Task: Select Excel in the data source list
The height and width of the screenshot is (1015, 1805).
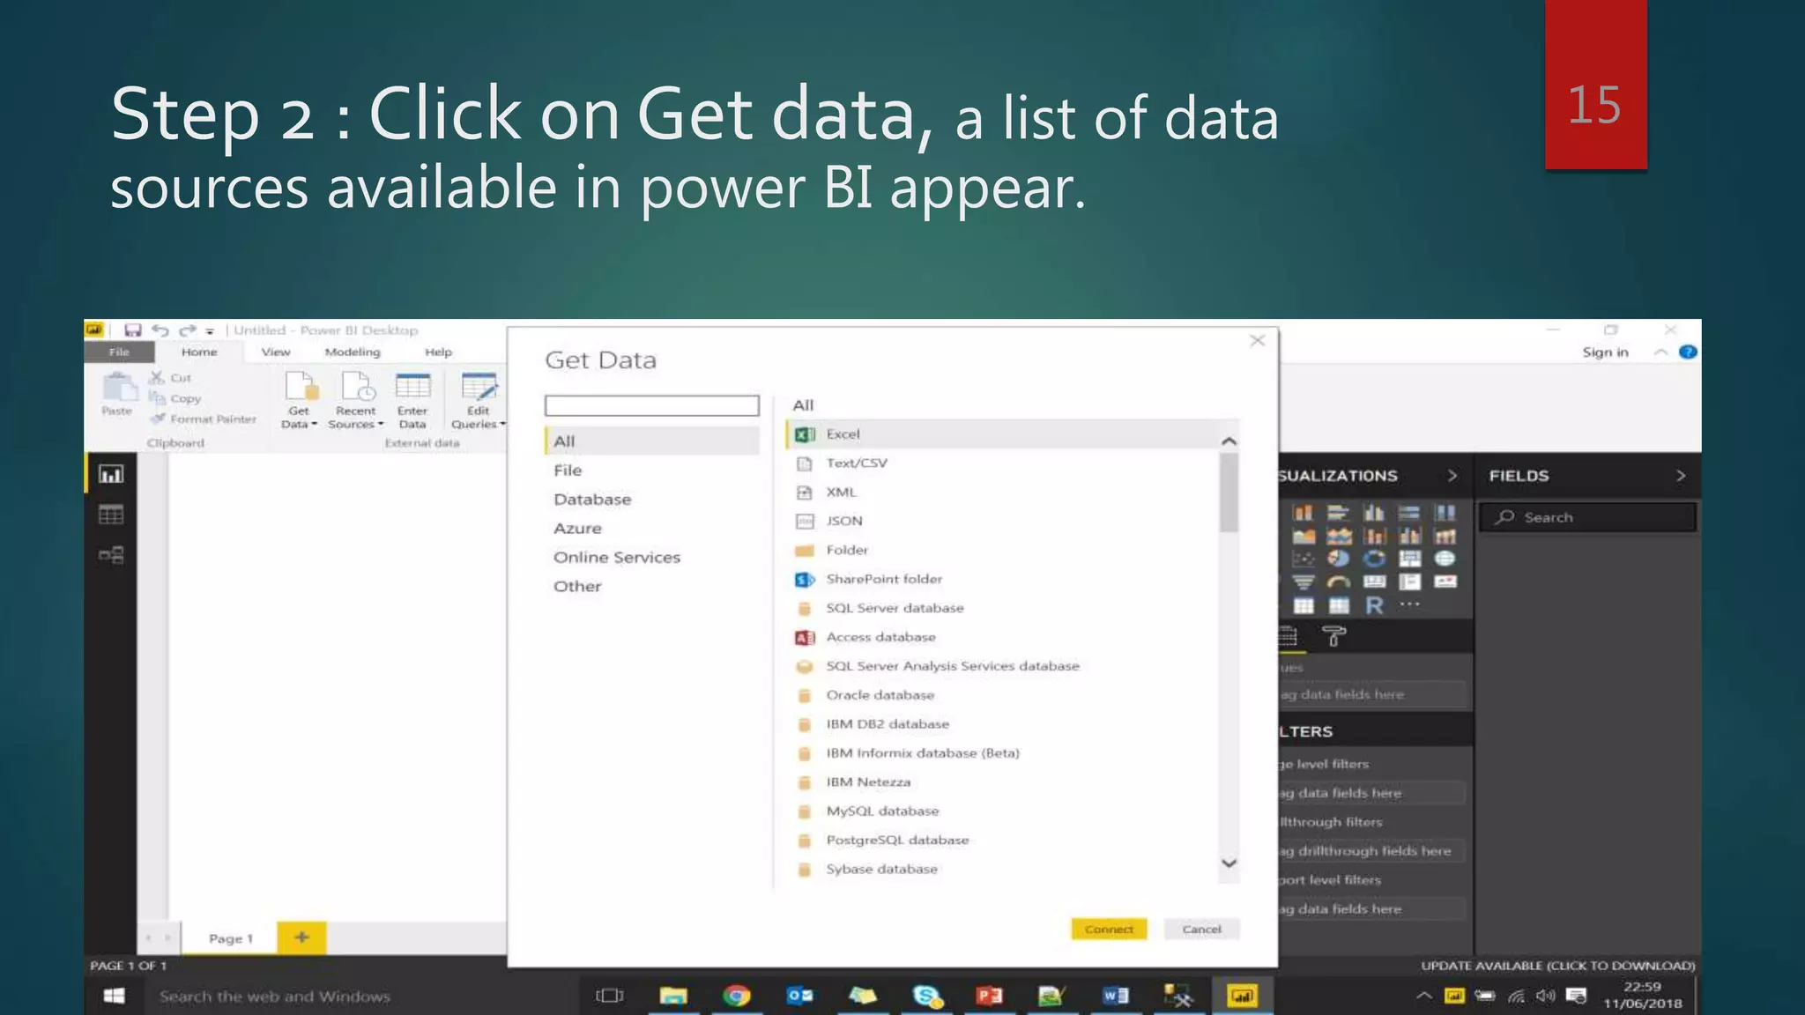Action: pos(1002,434)
